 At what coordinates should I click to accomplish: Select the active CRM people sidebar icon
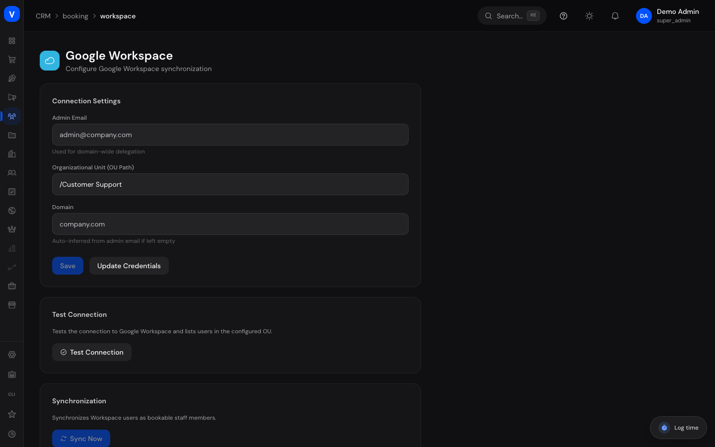(x=12, y=116)
